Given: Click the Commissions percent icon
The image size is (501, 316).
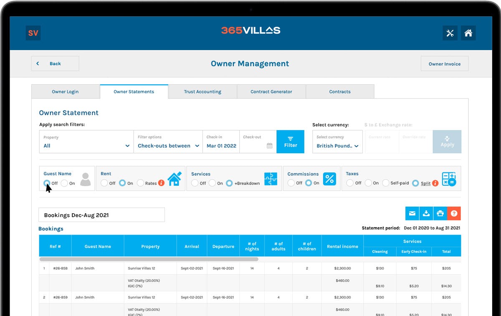Looking at the screenshot, I should (x=329, y=179).
